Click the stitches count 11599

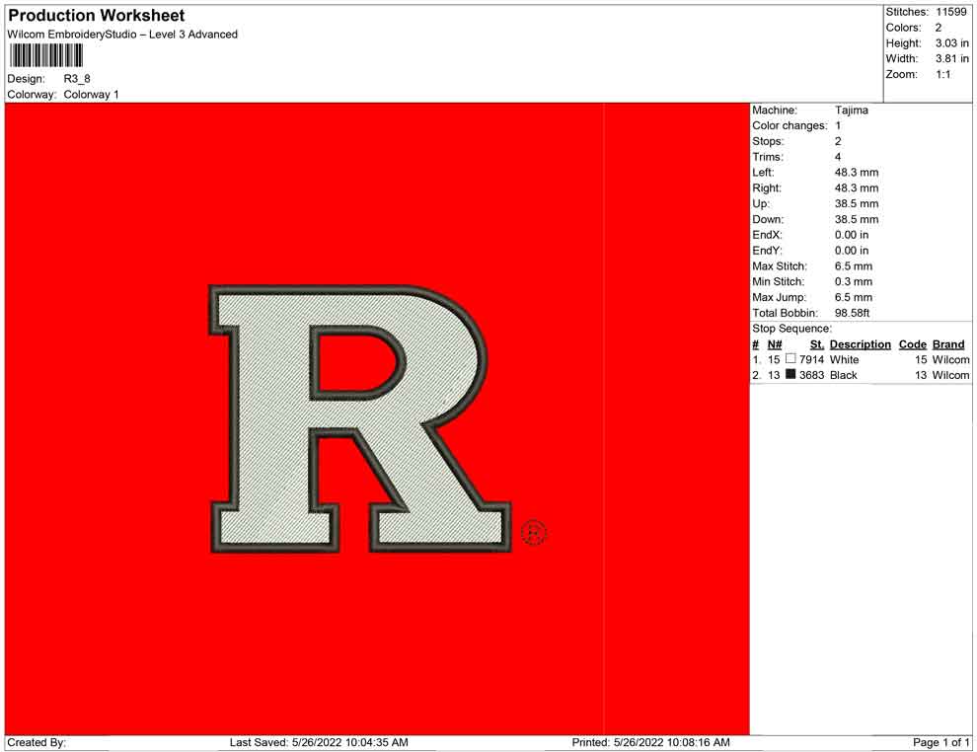pyautogui.click(x=950, y=12)
